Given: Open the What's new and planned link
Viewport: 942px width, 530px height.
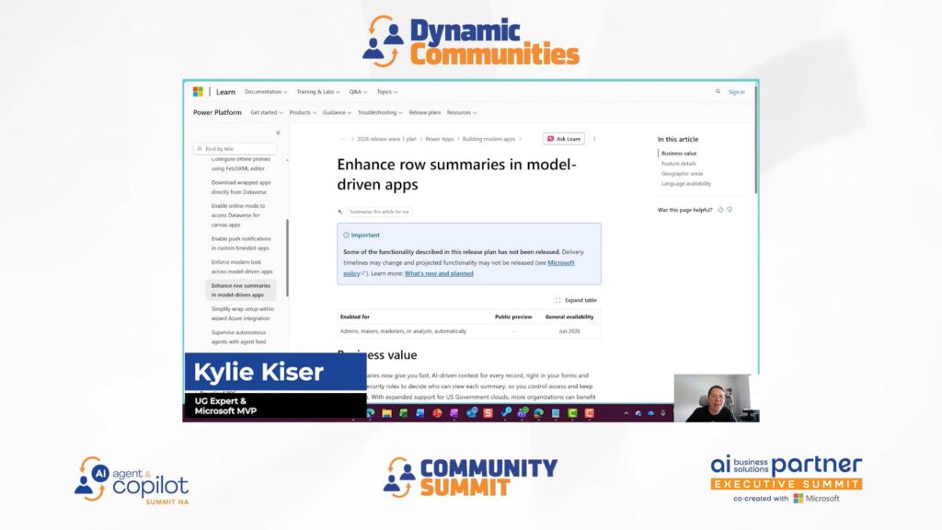Looking at the screenshot, I should [x=439, y=273].
